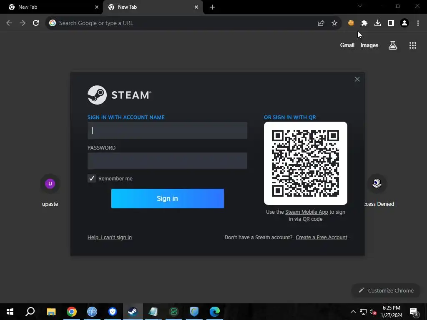The image size is (427, 320).
Task: Reload the current page
Action: (36, 23)
